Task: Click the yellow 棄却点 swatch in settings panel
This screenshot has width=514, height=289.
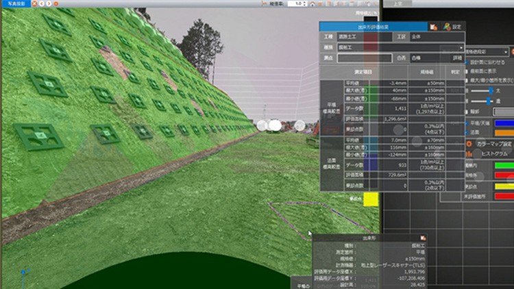Action: tap(504, 186)
